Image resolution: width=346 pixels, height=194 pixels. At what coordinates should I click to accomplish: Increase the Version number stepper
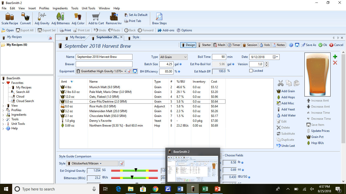coord(266,63)
